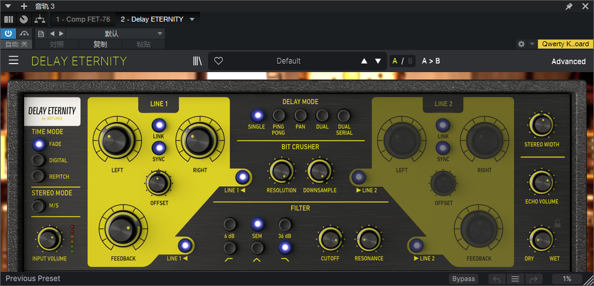
Task: Select preset slot B
Action: (410, 61)
